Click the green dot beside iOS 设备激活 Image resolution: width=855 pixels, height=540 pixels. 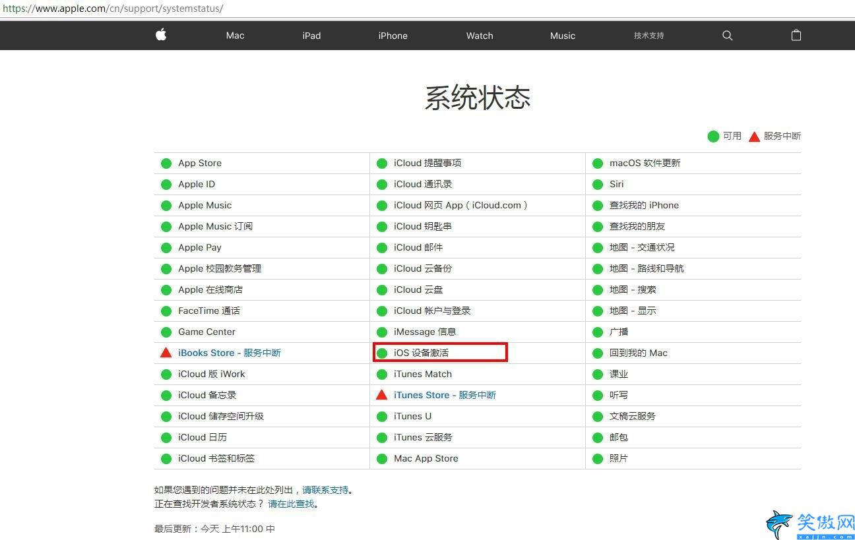[381, 353]
